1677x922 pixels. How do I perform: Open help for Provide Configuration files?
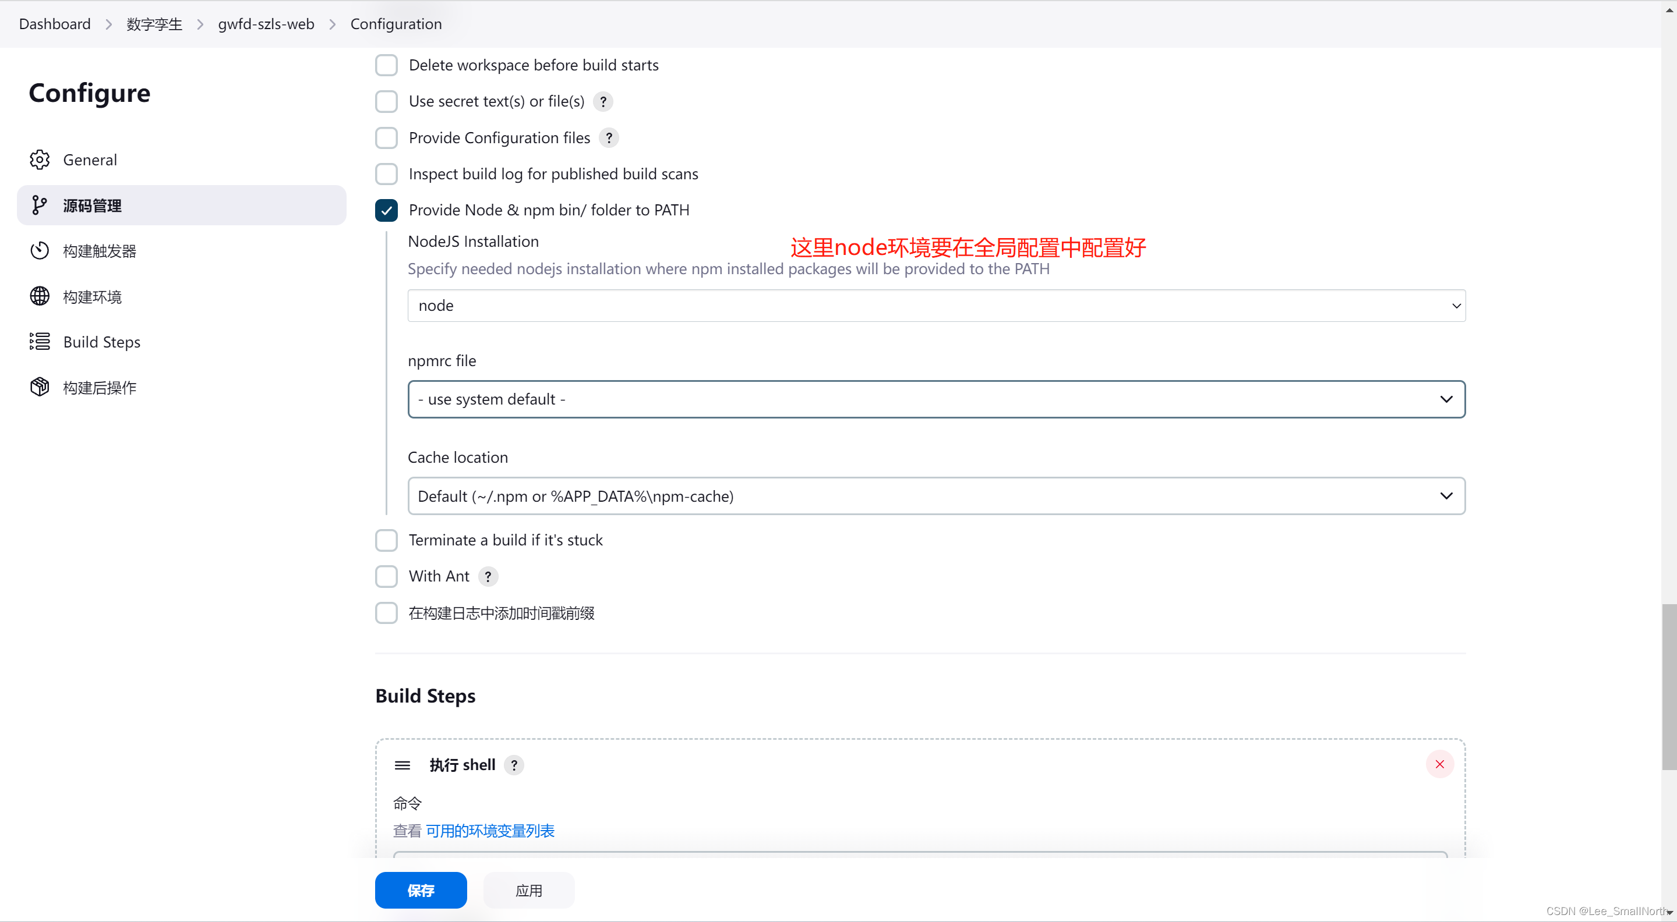click(609, 137)
